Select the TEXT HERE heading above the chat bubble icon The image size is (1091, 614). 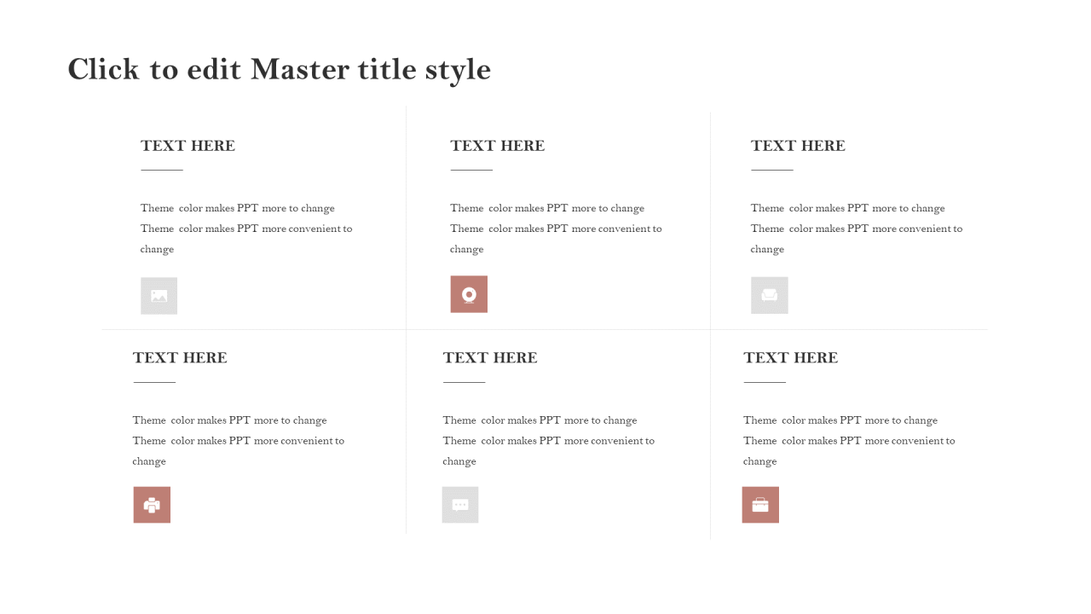click(490, 357)
